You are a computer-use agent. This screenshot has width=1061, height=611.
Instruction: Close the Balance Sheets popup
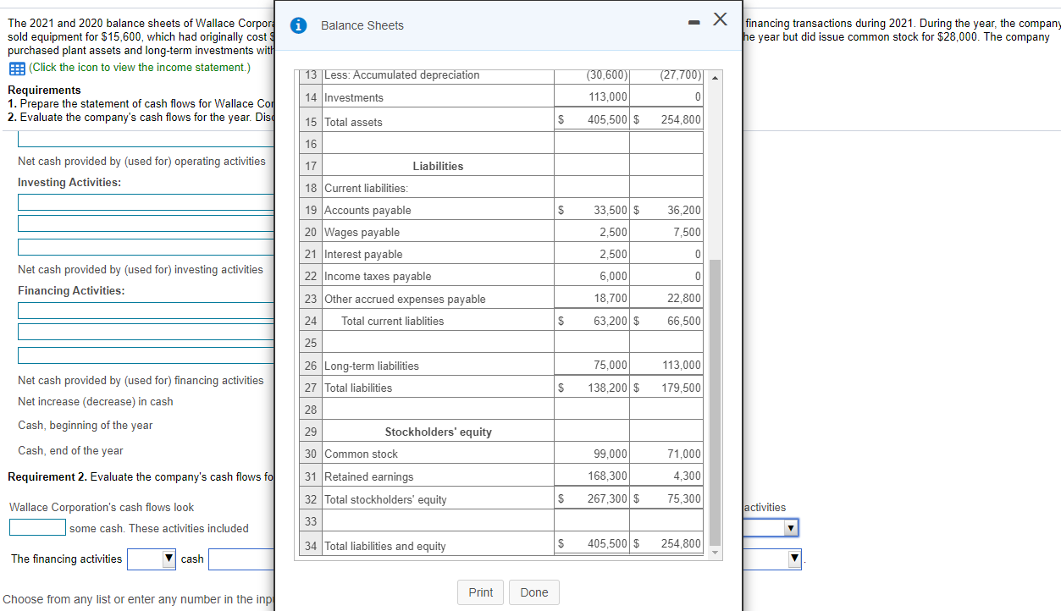pos(719,21)
